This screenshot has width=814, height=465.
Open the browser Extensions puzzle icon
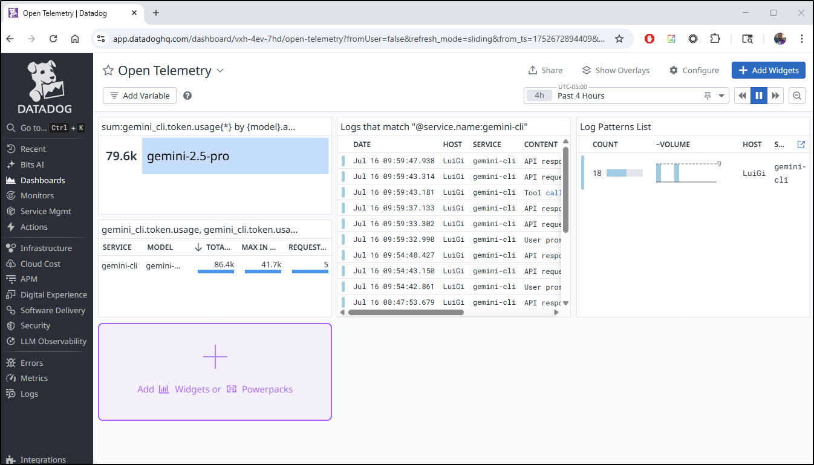point(715,39)
